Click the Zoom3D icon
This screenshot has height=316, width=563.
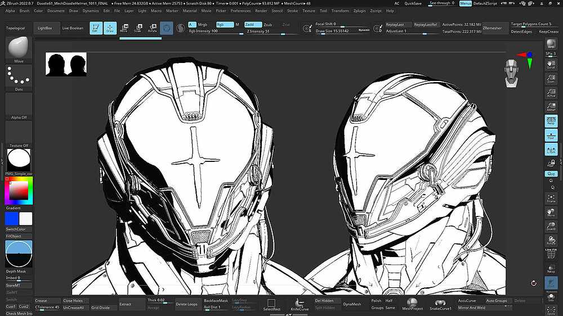551,227
